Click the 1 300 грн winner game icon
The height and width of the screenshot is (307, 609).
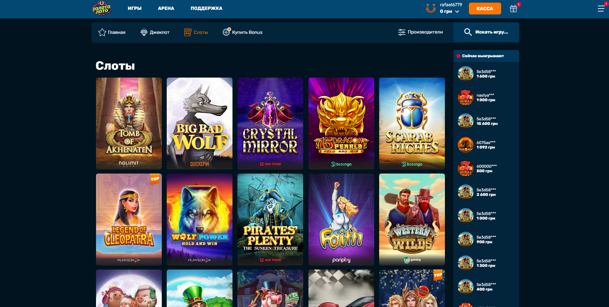(x=466, y=263)
